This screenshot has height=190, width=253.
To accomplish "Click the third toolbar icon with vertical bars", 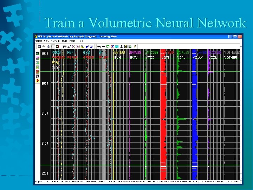I will (48, 47).
